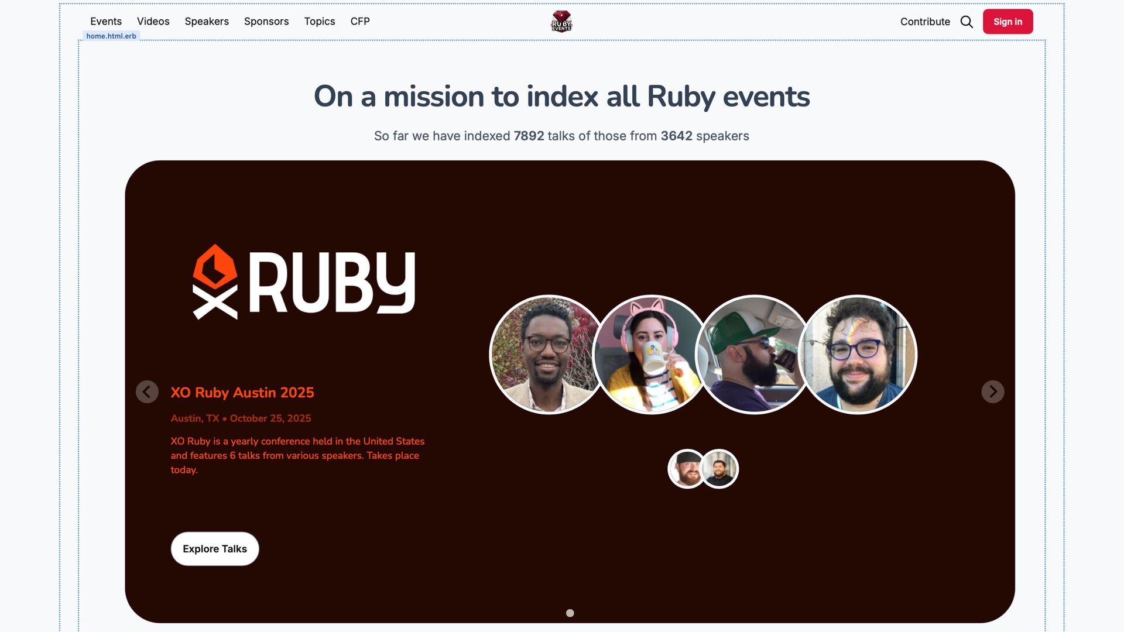The width and height of the screenshot is (1124, 632).
Task: Advance to next carousel slide arrow
Action: 992,391
